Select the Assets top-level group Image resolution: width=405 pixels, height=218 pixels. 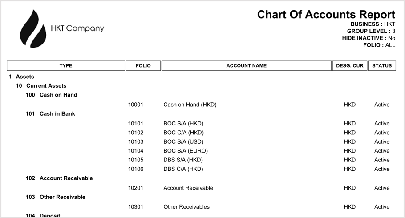coord(25,77)
